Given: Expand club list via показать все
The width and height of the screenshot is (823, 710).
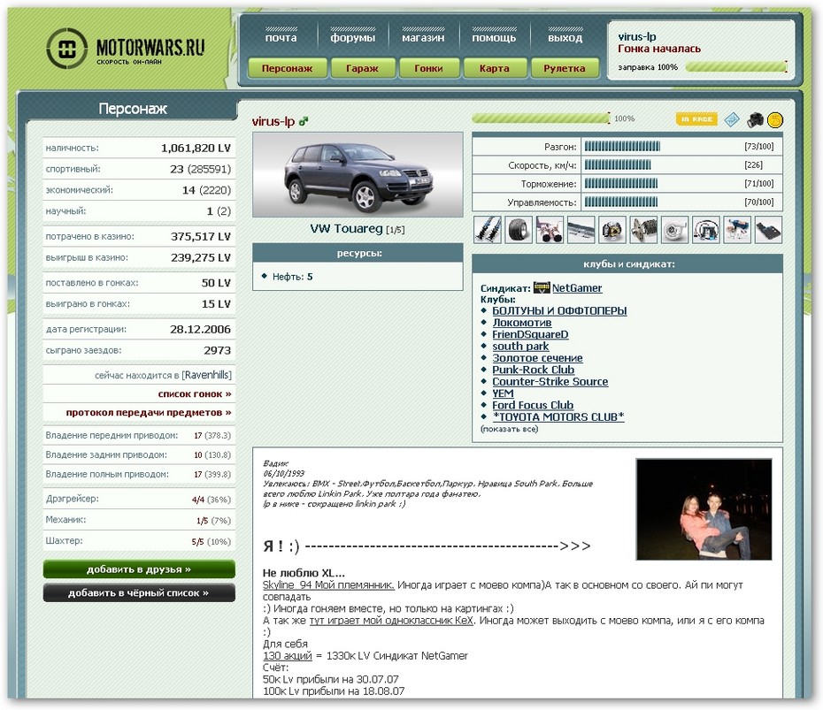Looking at the screenshot, I should coord(509,429).
